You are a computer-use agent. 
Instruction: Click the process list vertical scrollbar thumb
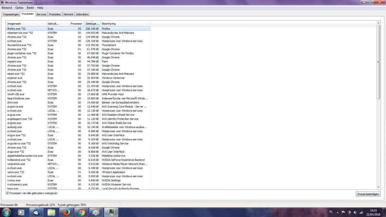tap(378, 62)
